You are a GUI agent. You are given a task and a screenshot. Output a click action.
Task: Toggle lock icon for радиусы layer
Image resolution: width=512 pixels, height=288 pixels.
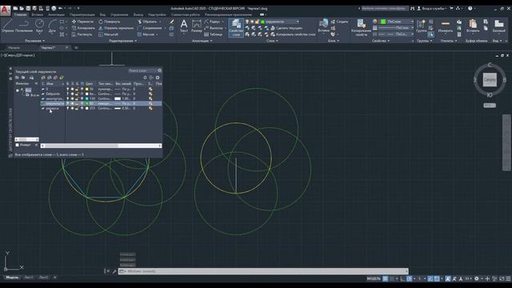[77, 108]
